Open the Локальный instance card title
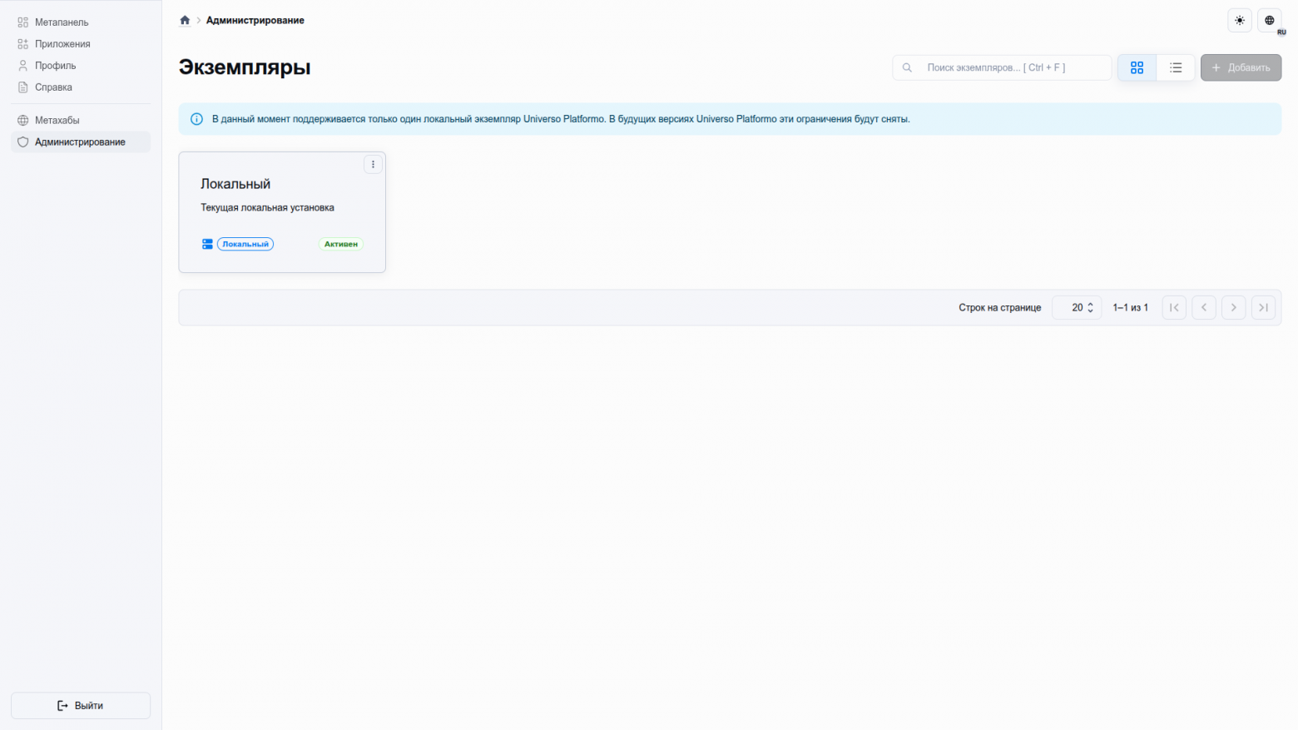Screen dimensions: 1298x730 click(235, 184)
